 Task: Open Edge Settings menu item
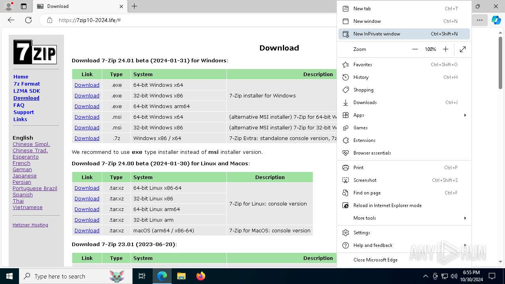(x=404, y=233)
